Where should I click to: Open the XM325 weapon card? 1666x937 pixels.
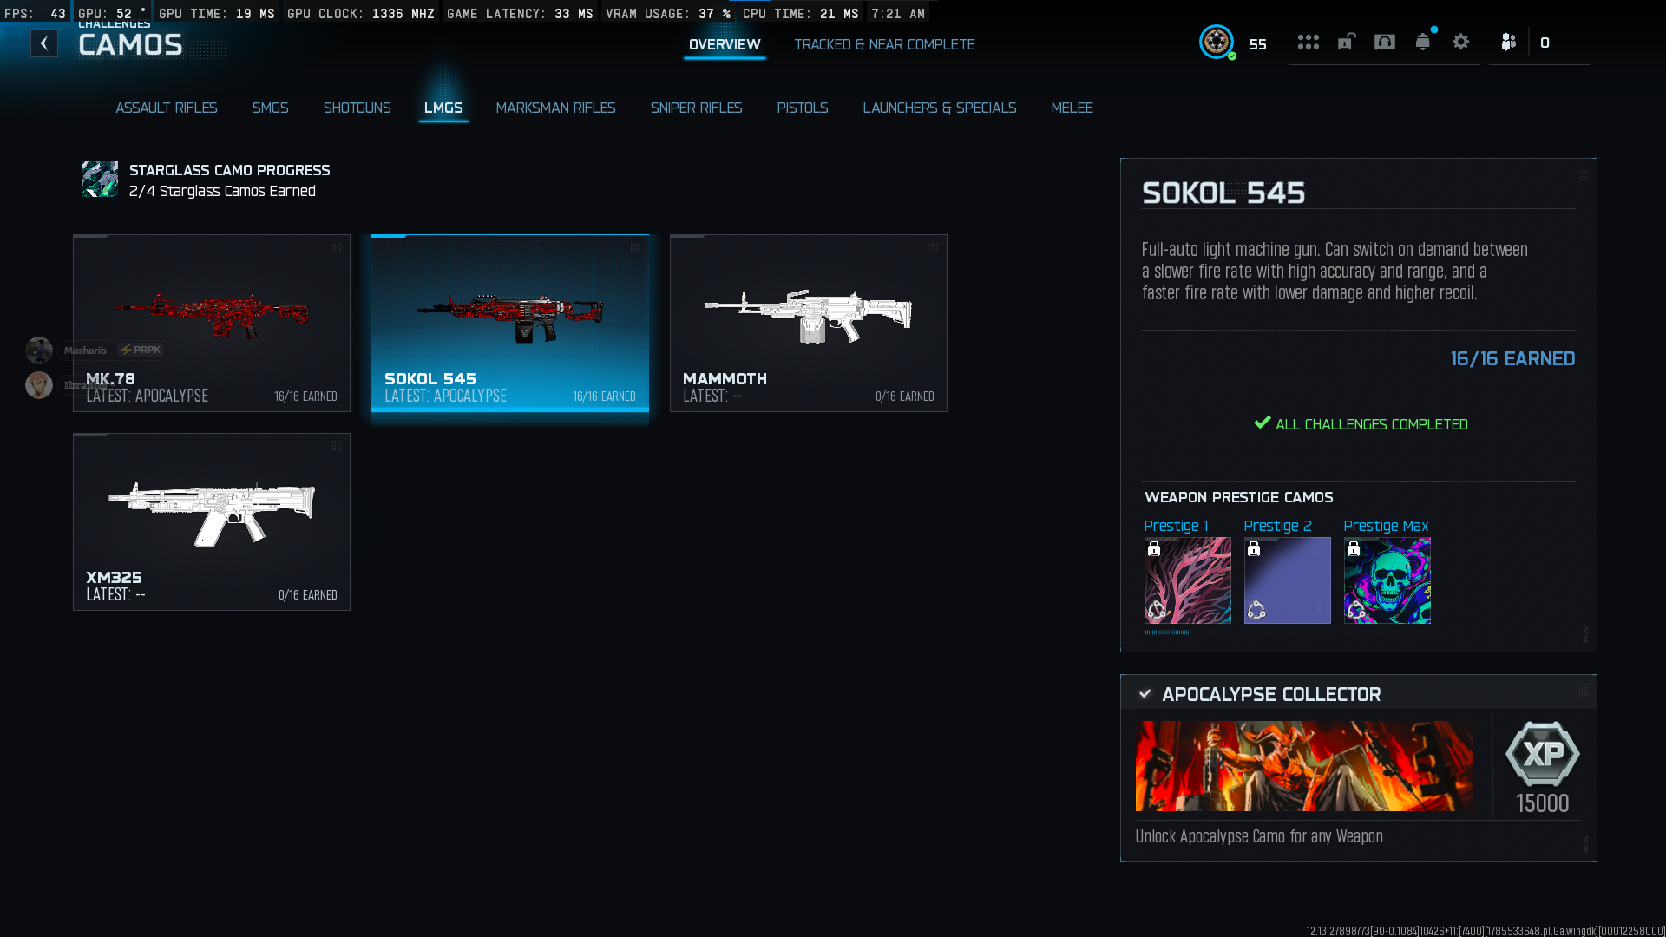point(212,521)
